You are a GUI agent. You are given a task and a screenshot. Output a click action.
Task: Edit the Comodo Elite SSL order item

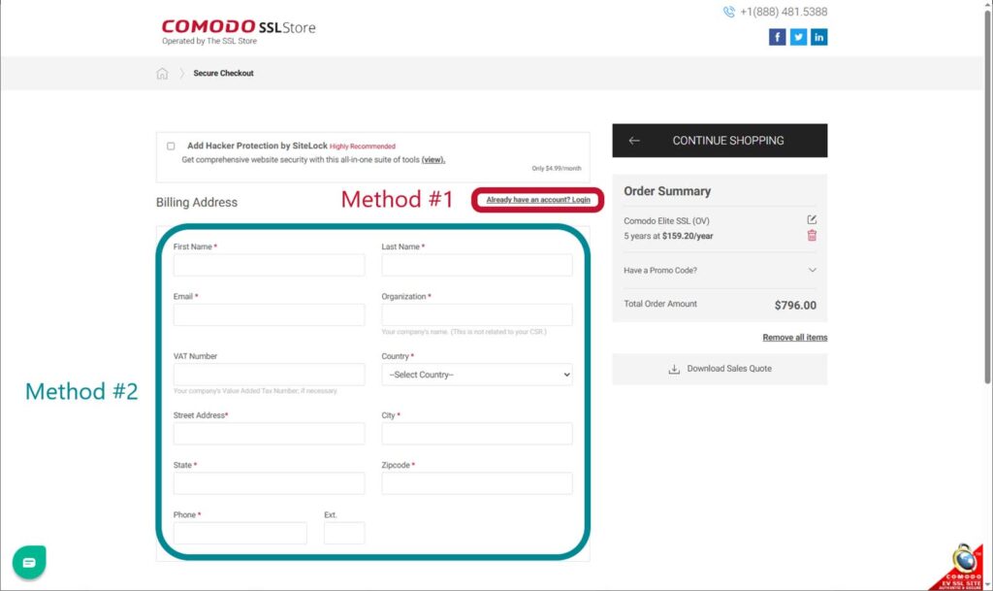click(812, 219)
